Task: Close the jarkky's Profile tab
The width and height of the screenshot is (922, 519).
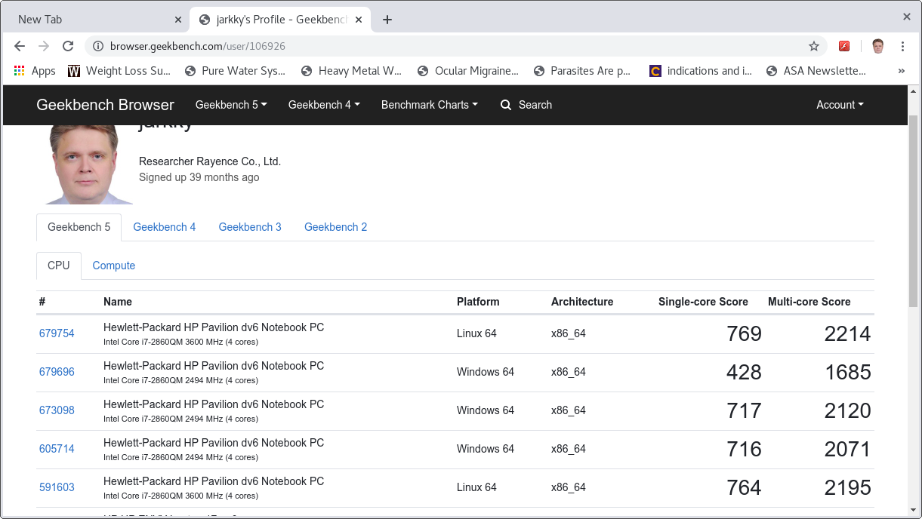Action: [x=359, y=20]
